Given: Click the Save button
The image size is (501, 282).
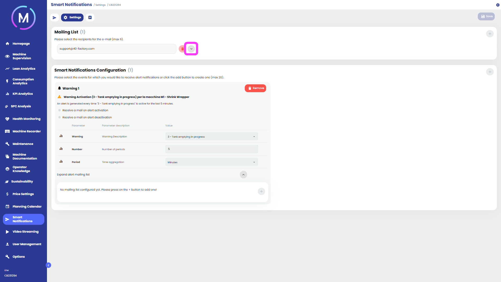Looking at the screenshot, I should (486, 16).
